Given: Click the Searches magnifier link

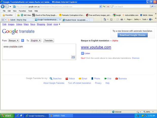Looking at the screenshot, I should click(56, 78).
